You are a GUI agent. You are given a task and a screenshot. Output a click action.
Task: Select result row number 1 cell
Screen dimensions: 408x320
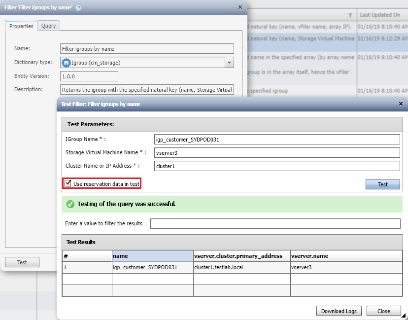(87, 267)
